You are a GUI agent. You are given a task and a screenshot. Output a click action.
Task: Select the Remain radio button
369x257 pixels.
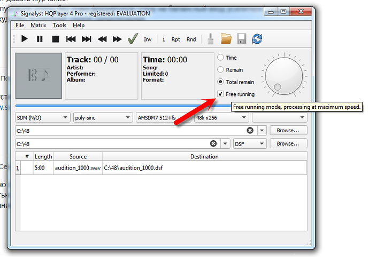220,70
